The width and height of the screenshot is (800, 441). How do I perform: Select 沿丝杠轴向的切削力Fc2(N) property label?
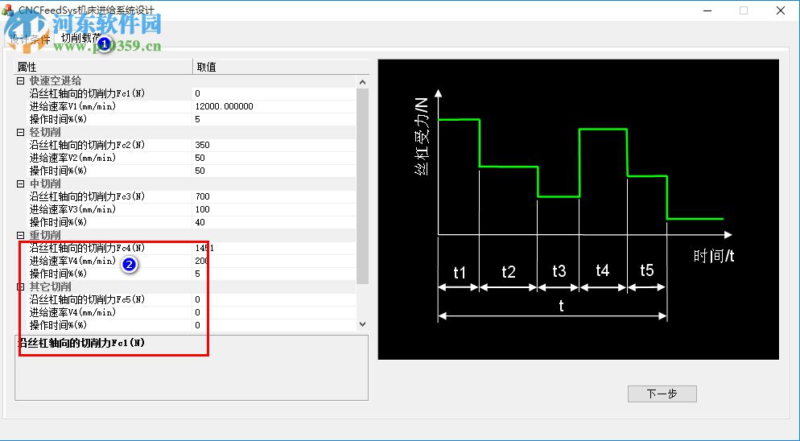click(x=87, y=145)
